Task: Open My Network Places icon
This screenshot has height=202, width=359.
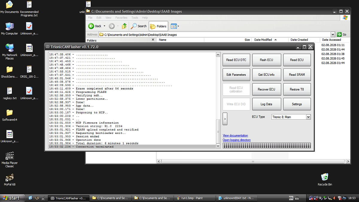Action: point(10,51)
